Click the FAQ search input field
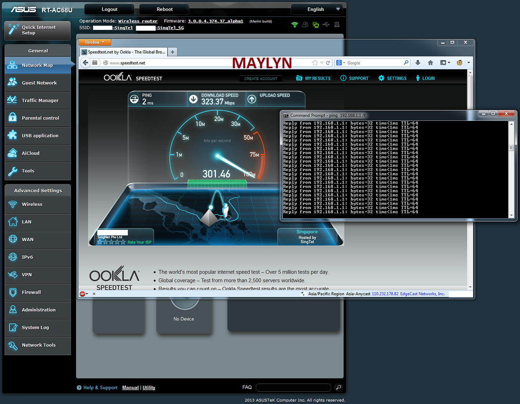Image resolution: width=520 pixels, height=404 pixels. [x=293, y=388]
